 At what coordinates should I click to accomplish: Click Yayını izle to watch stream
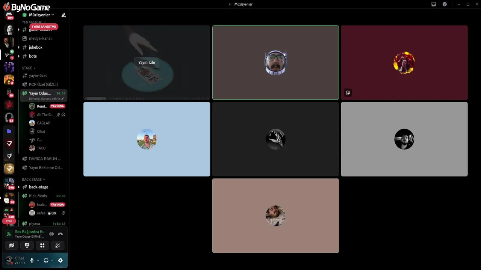point(147,63)
